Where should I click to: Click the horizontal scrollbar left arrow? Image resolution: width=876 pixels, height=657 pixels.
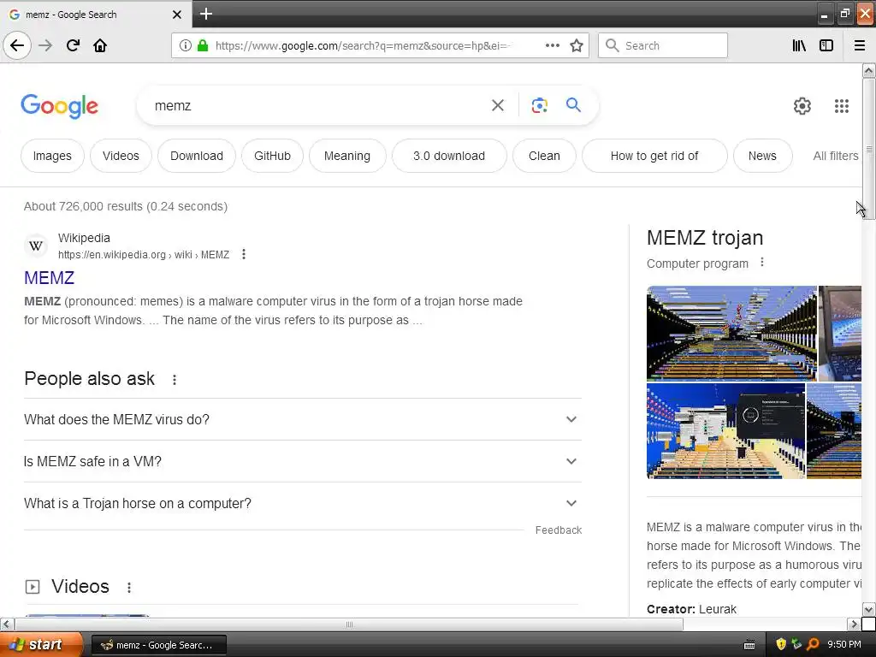pos(7,624)
